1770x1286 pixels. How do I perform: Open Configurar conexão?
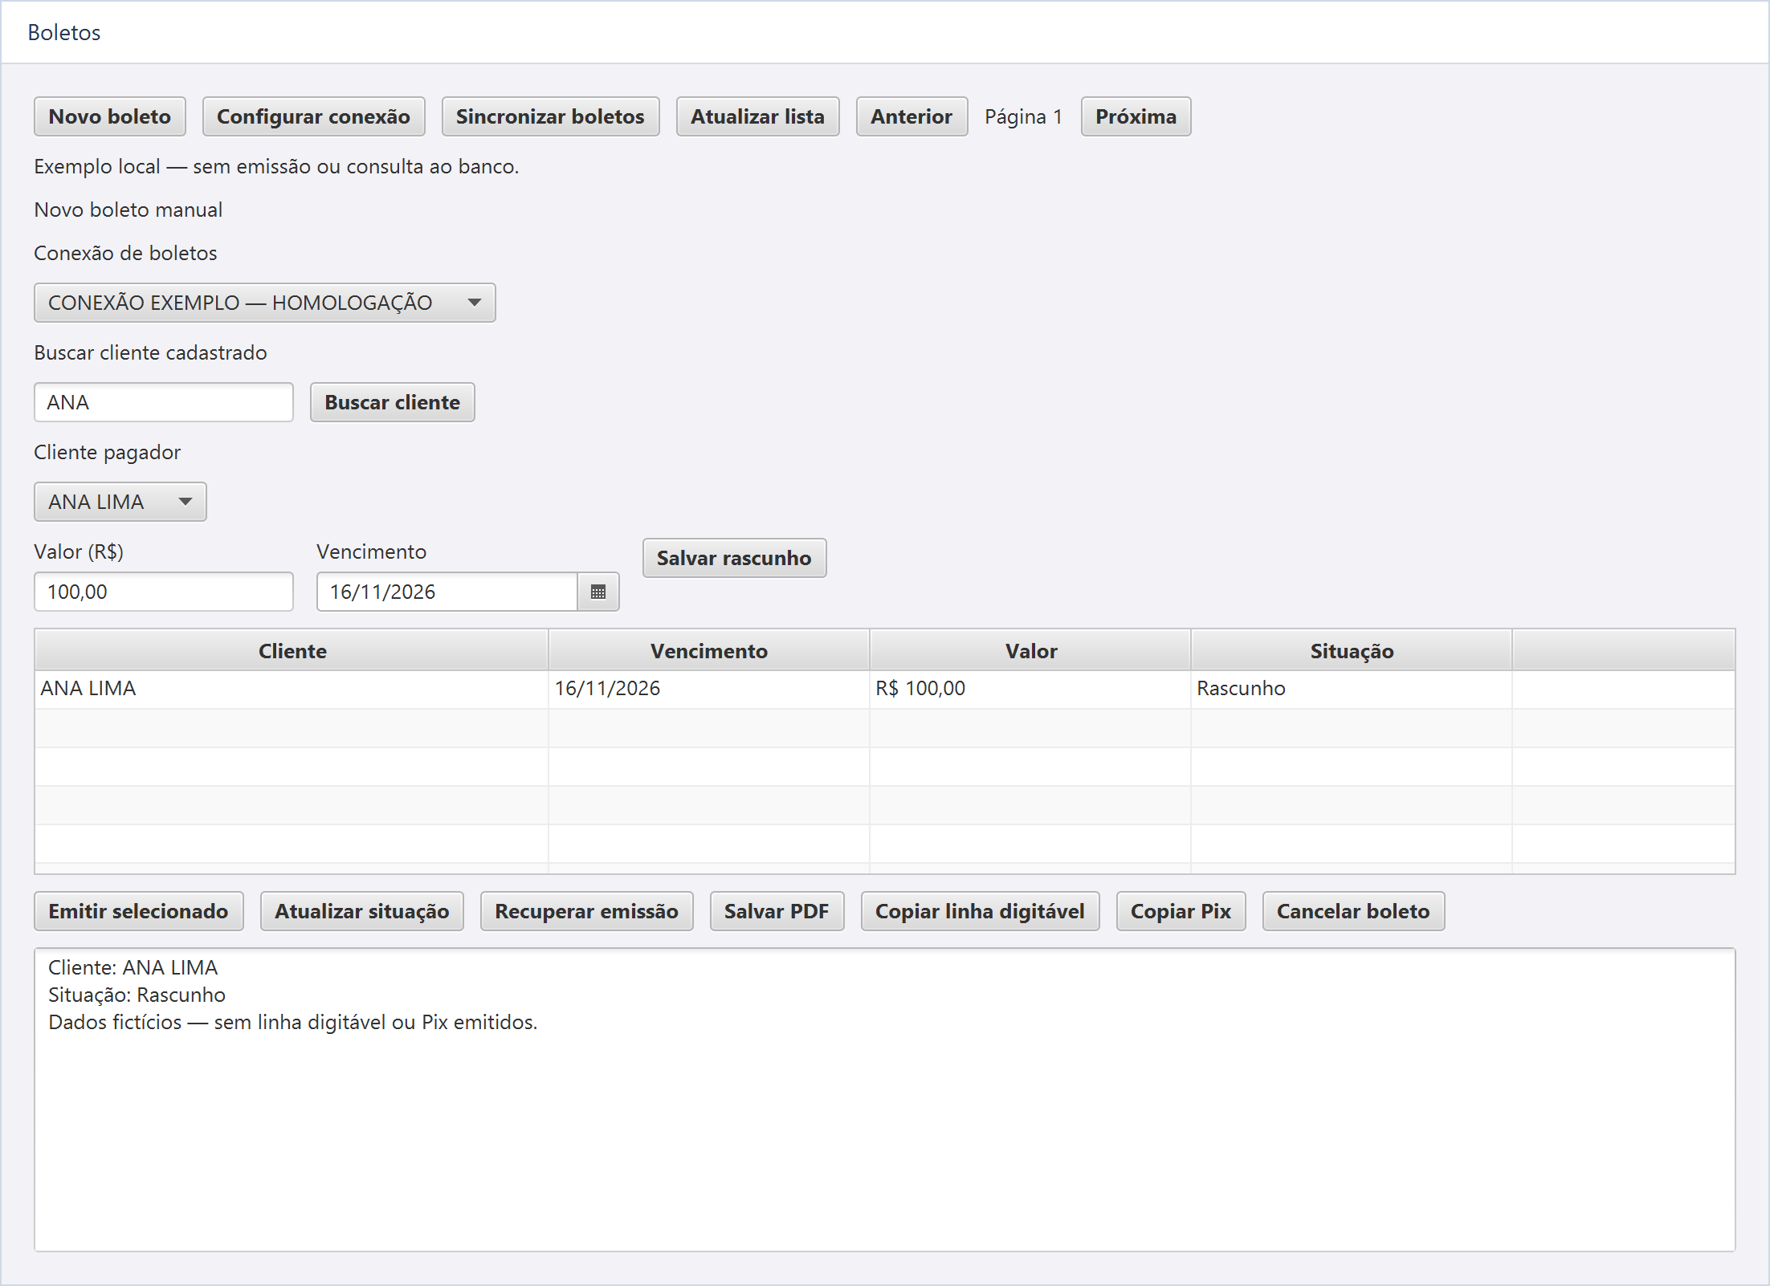(x=313, y=116)
